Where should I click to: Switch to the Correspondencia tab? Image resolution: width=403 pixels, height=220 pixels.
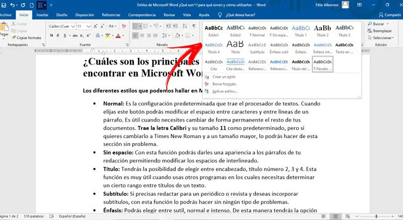tap(142, 15)
